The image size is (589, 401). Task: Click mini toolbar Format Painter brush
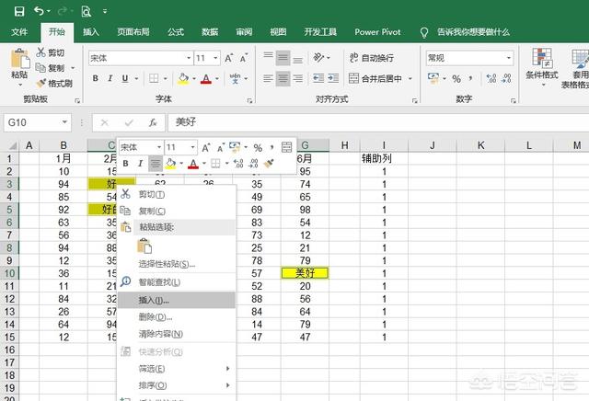tap(269, 164)
